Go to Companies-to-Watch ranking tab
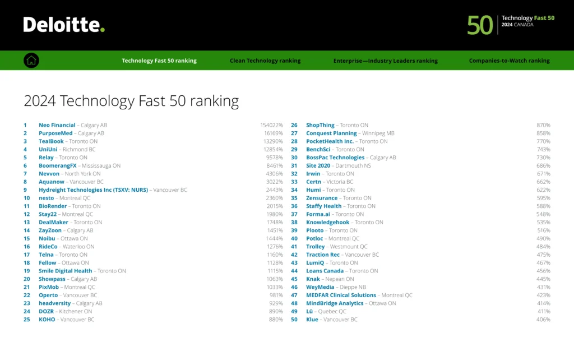 point(509,61)
